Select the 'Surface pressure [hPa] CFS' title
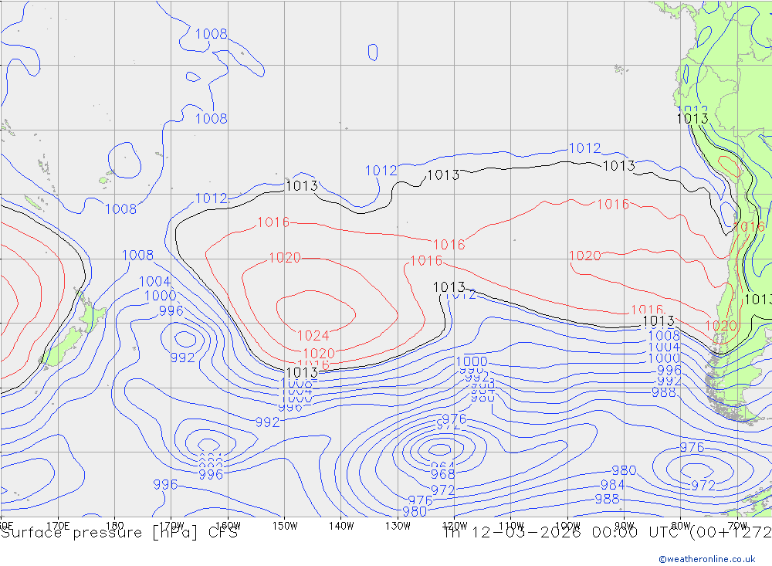772x566 pixels. [x=119, y=533]
